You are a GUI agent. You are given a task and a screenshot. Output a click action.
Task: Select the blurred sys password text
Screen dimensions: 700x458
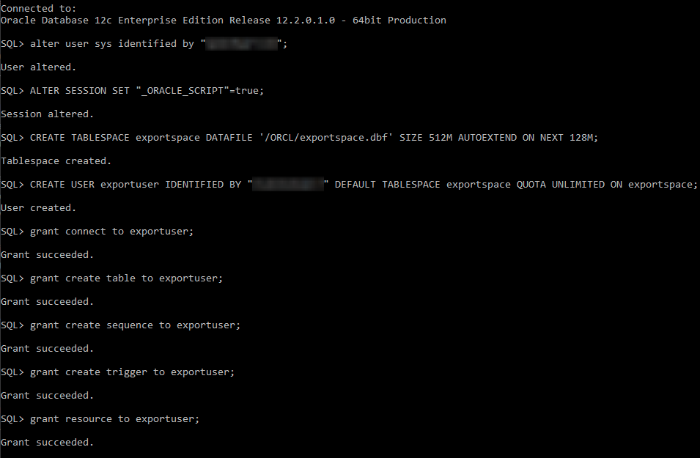coord(241,44)
